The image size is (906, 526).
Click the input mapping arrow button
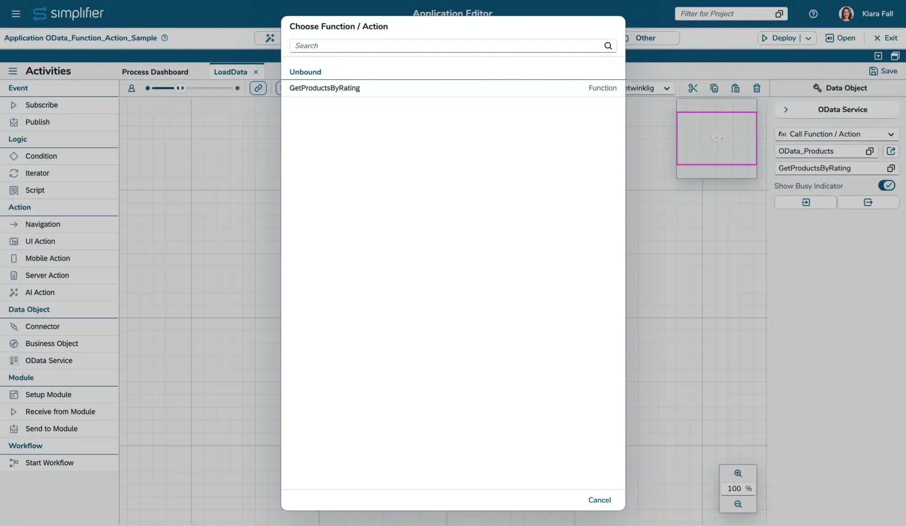point(805,202)
